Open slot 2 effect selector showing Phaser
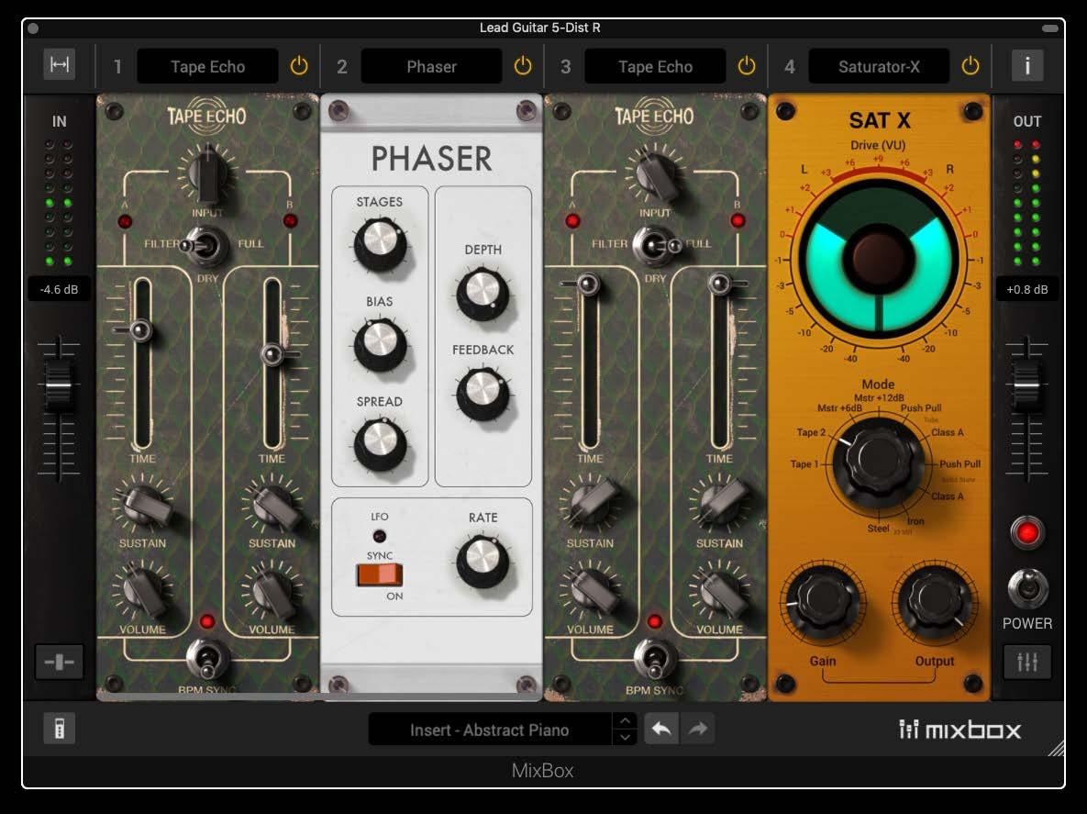Image resolution: width=1087 pixels, height=814 pixels. pos(431,67)
